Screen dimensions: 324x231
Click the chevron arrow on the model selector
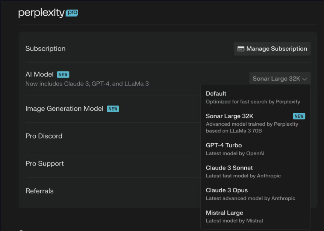[x=304, y=79]
